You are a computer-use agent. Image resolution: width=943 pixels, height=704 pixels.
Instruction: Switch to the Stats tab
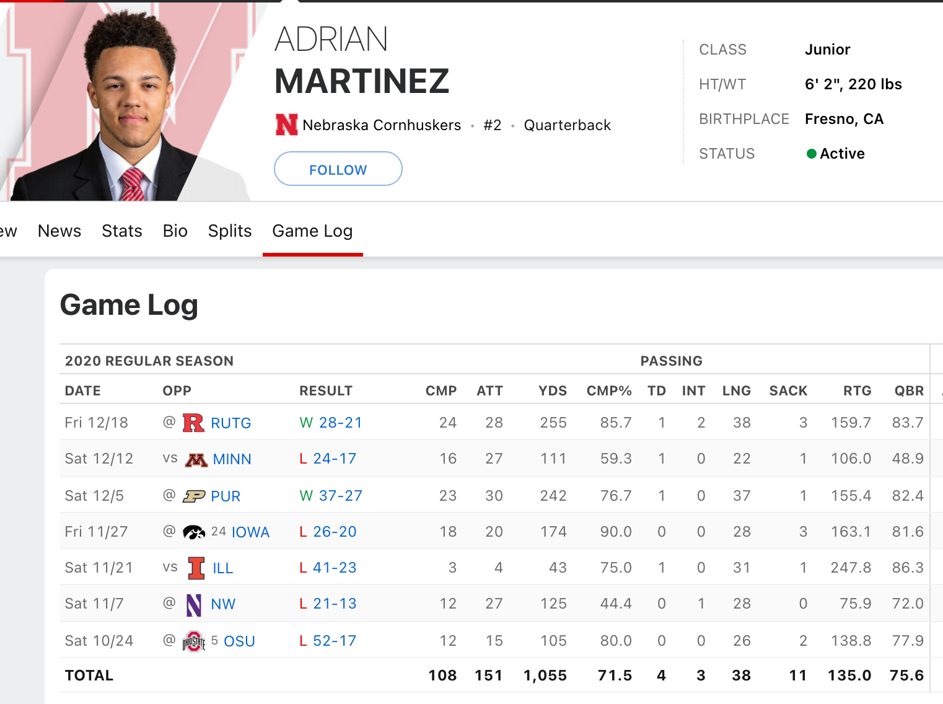point(122,231)
